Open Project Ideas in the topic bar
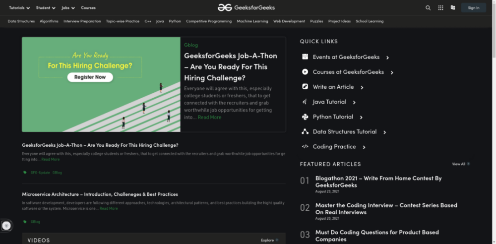The image size is (496, 244). pos(339,21)
